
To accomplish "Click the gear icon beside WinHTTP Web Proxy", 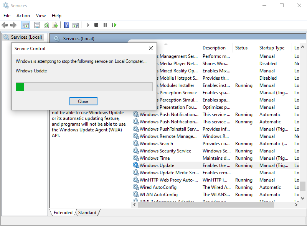I will (x=135, y=180).
